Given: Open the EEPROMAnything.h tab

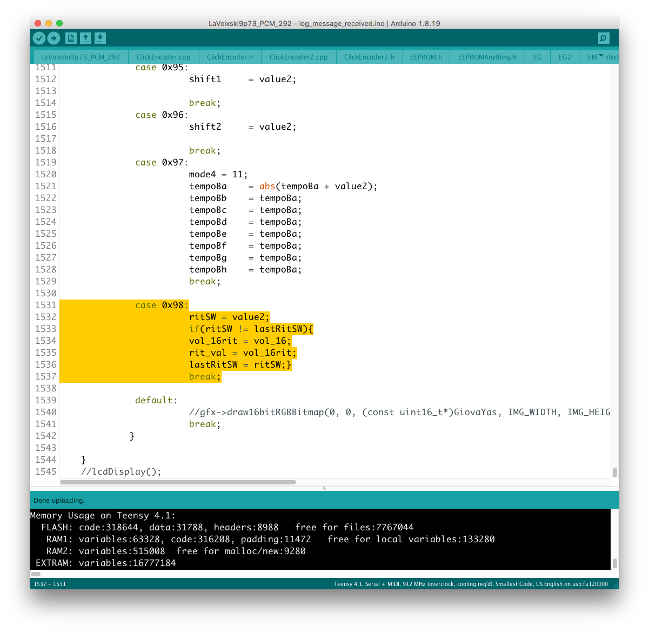Looking at the screenshot, I should 487,57.
